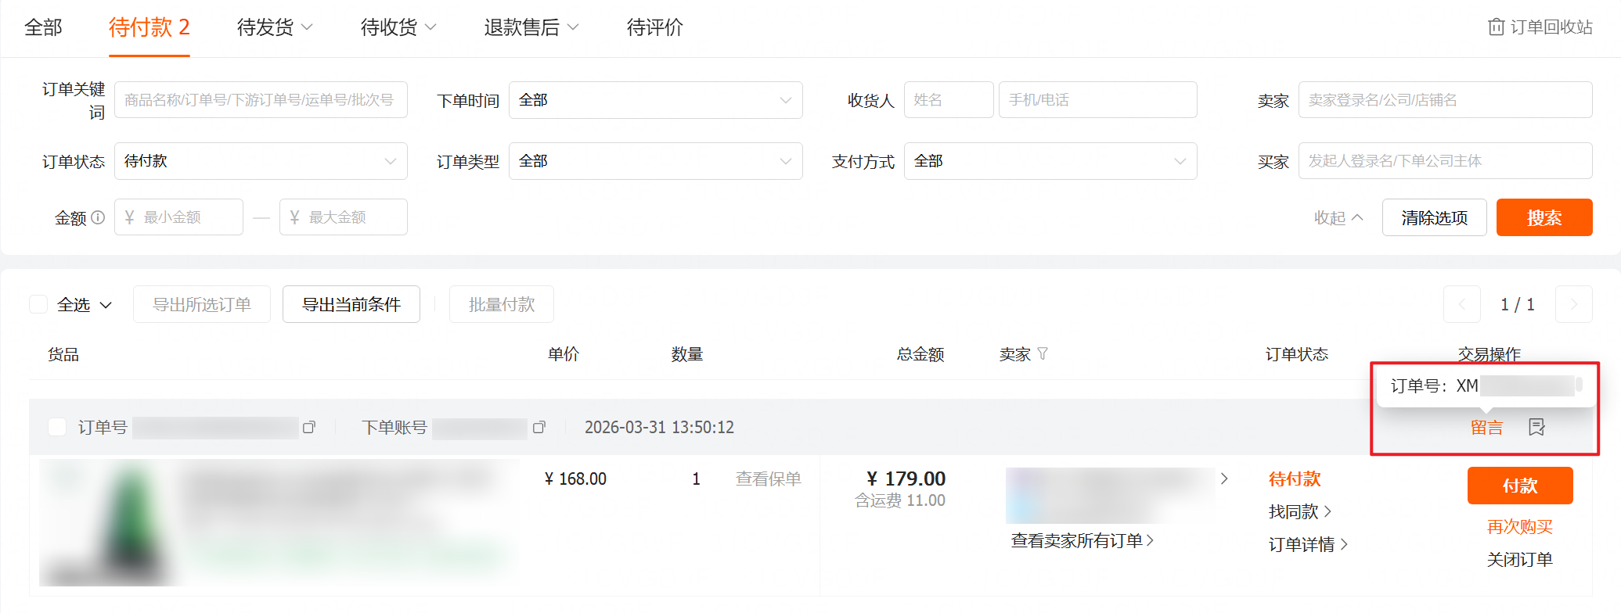This screenshot has height=613, width=1621.
Task: Click the orange 付款 pay button
Action: 1519,486
